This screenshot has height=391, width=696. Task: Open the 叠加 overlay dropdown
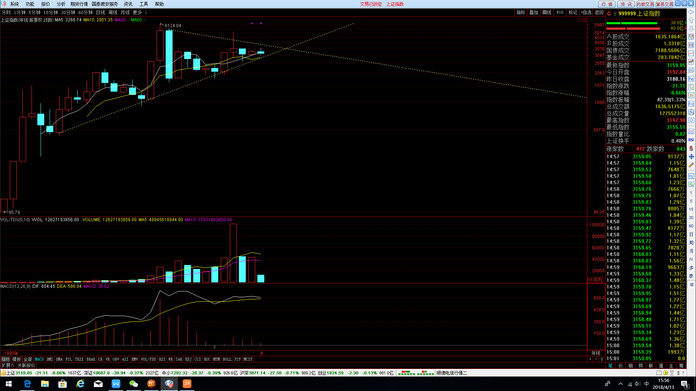tap(534, 12)
